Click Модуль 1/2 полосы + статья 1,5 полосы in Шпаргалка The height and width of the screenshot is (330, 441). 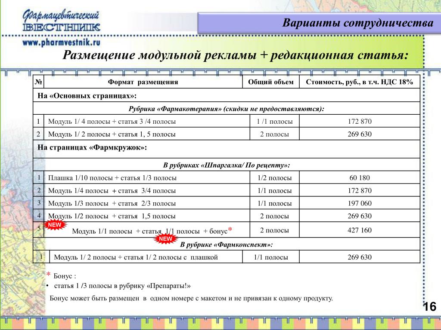tap(112, 216)
